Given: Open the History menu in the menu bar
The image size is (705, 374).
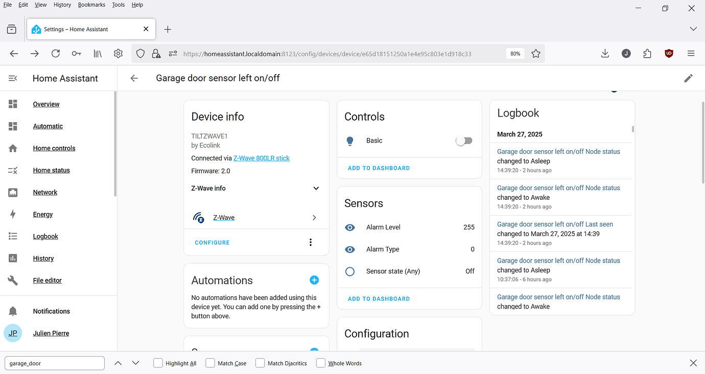Looking at the screenshot, I should [62, 5].
